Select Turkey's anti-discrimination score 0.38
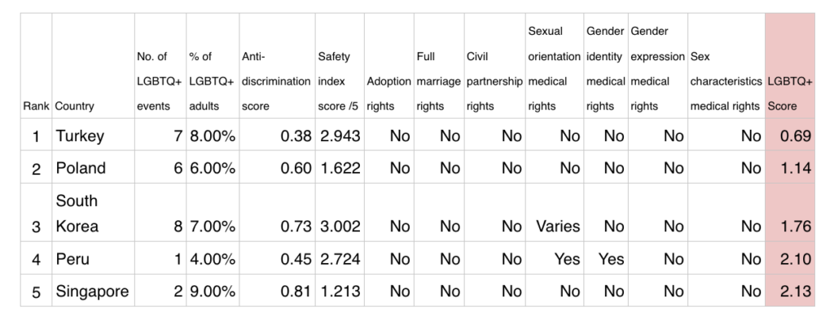Screen dimensions: 834x320 [277, 134]
